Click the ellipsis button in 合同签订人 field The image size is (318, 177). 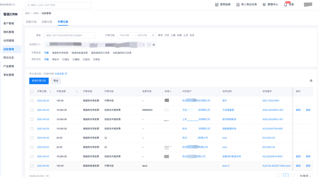click(x=149, y=45)
